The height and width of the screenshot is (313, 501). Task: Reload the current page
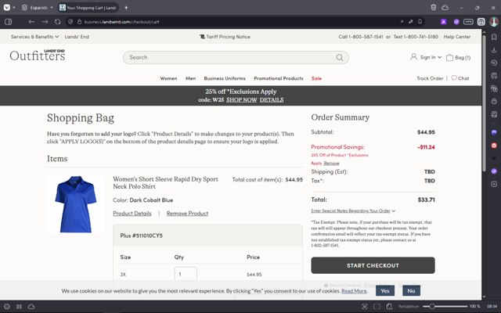click(x=57, y=22)
